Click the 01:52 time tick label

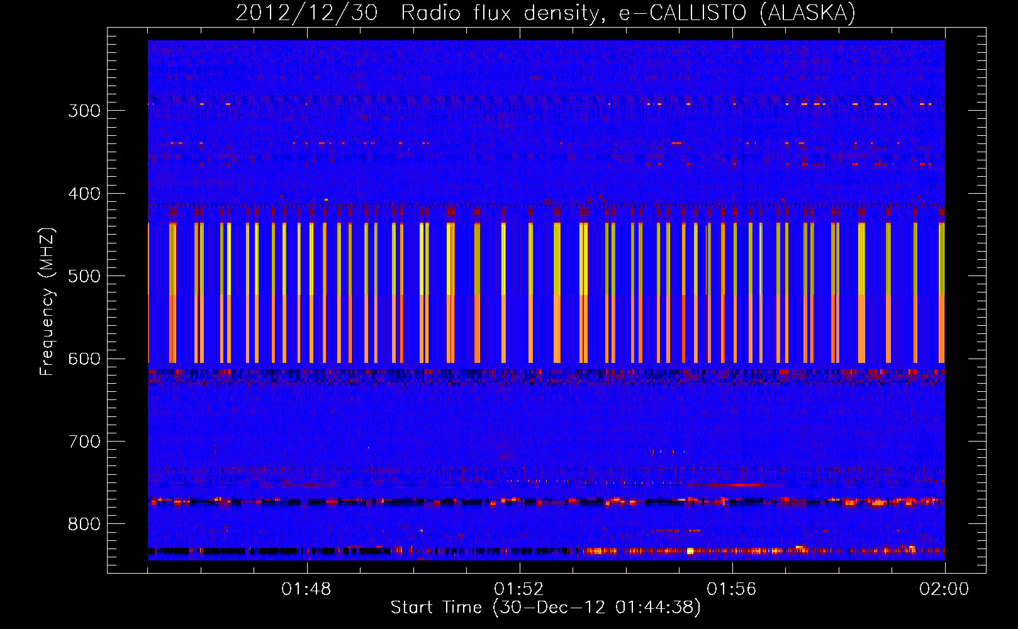coord(519,589)
